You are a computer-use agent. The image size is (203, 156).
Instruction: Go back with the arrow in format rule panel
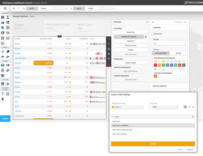pos(153,22)
